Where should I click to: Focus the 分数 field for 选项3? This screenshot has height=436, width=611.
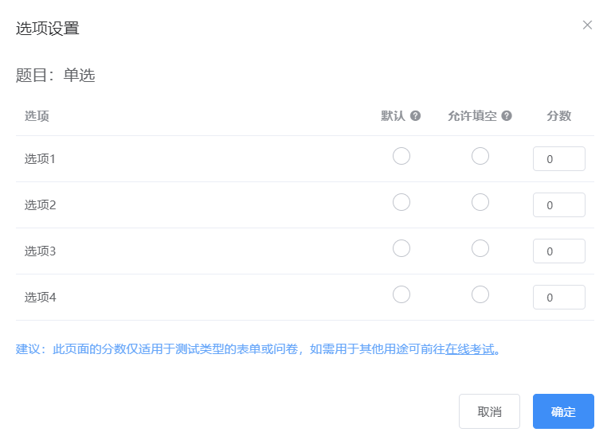coord(558,251)
